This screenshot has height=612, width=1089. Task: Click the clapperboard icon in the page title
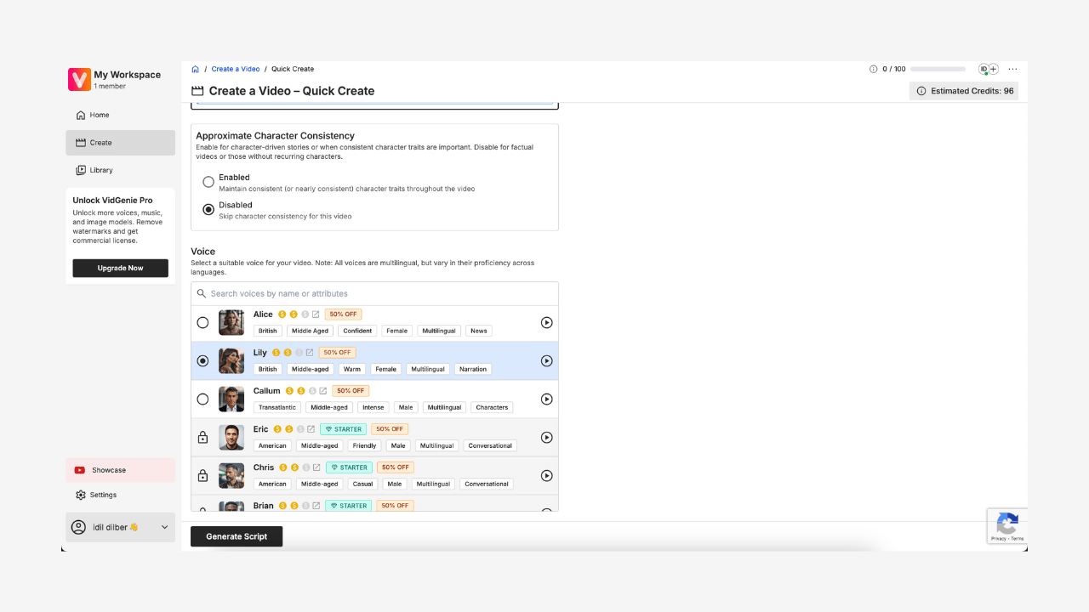pyautogui.click(x=197, y=91)
